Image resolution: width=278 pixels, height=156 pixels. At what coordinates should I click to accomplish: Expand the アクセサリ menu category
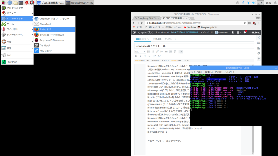click(17, 29)
